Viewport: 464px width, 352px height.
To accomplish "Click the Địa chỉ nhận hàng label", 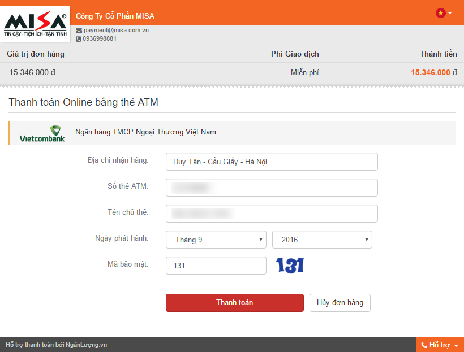I will click(x=118, y=160).
